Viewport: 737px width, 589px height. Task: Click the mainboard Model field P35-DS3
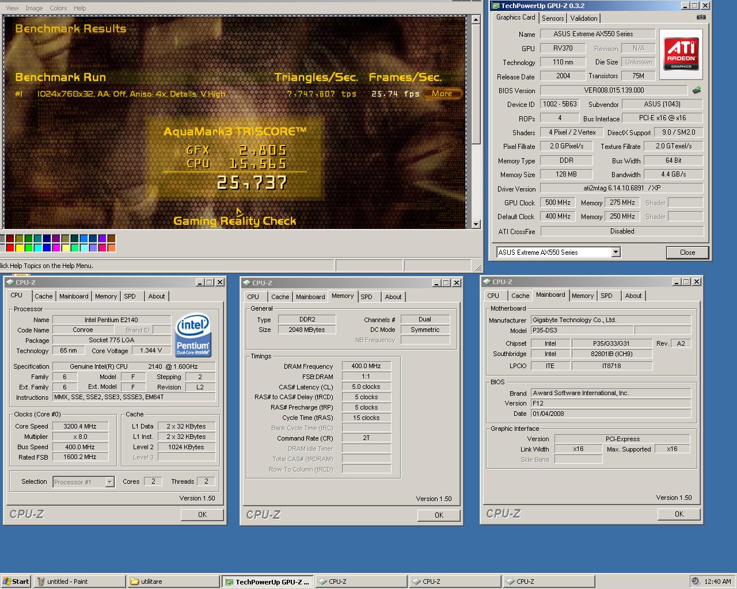pyautogui.click(x=582, y=330)
